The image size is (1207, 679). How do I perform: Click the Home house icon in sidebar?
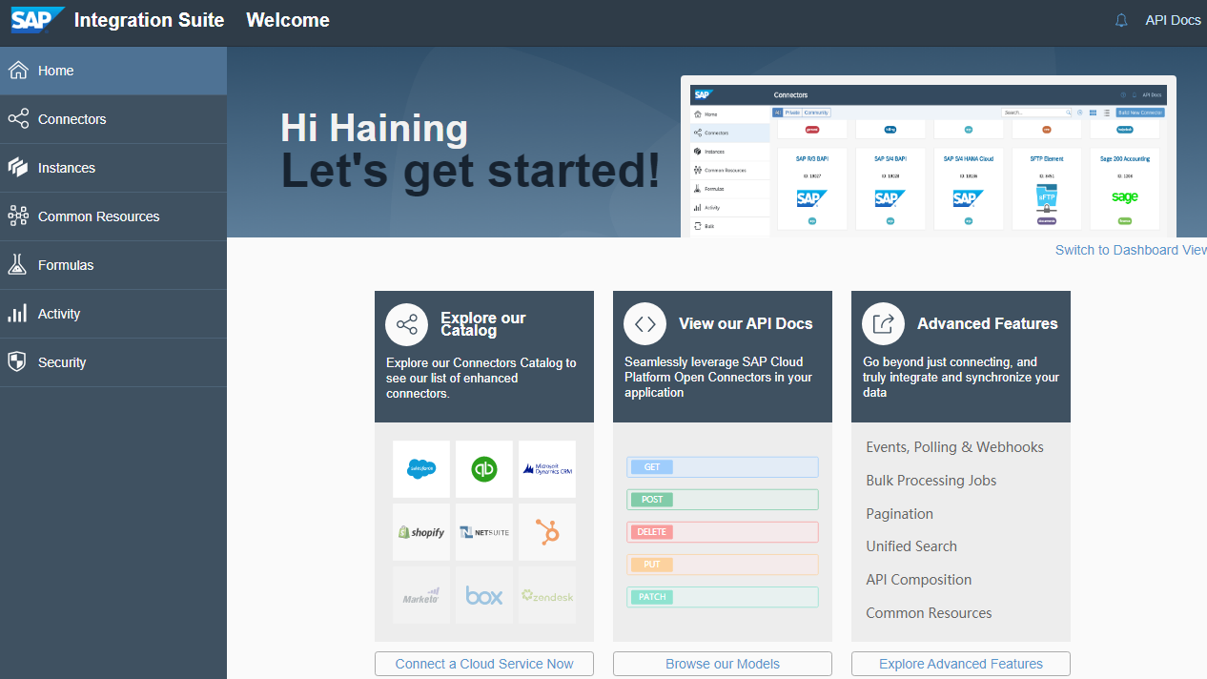pyautogui.click(x=18, y=71)
